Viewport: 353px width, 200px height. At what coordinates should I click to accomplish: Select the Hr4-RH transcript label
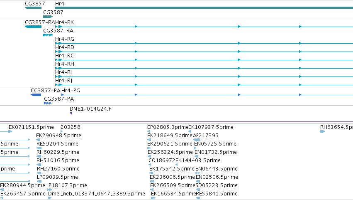pos(65,64)
